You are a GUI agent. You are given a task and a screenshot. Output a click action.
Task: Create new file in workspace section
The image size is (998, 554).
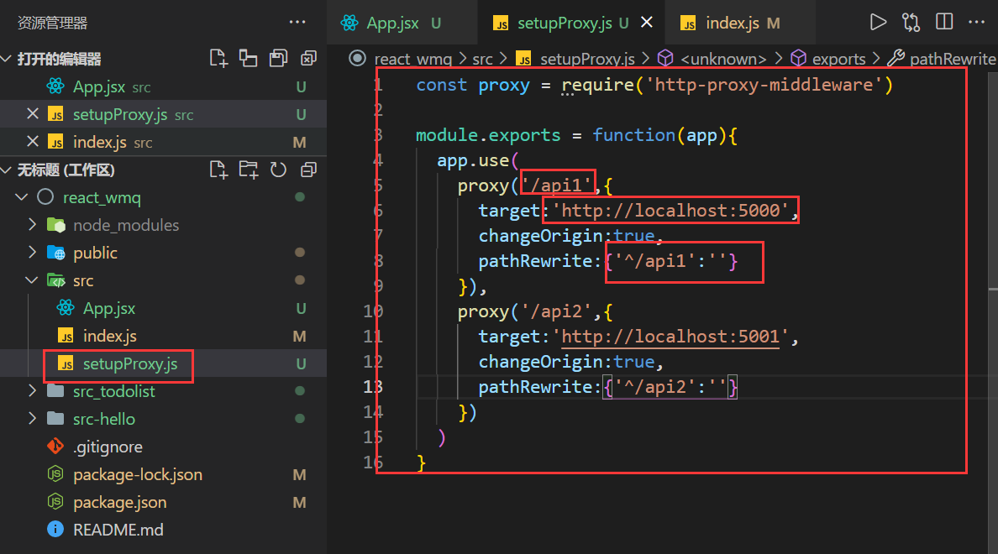point(218,170)
